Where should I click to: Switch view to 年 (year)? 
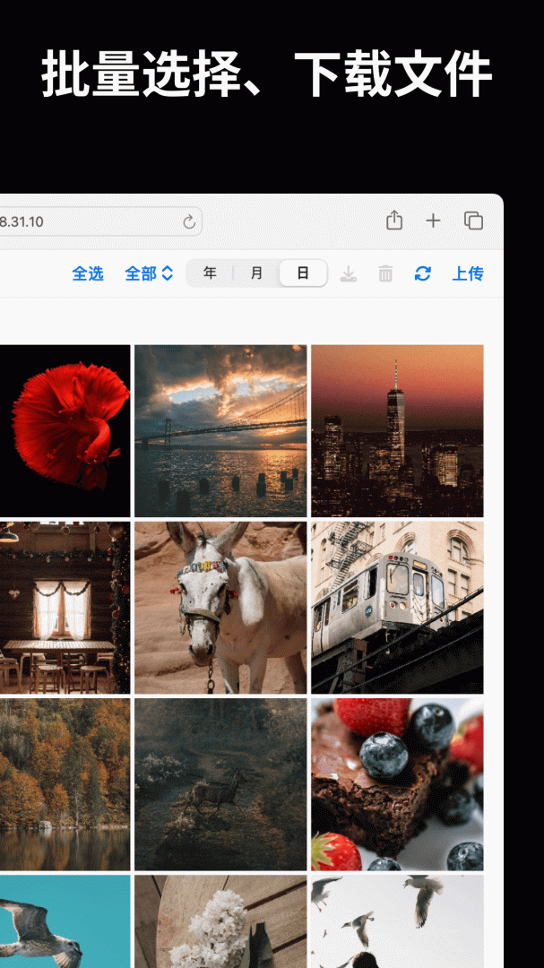pyautogui.click(x=210, y=273)
